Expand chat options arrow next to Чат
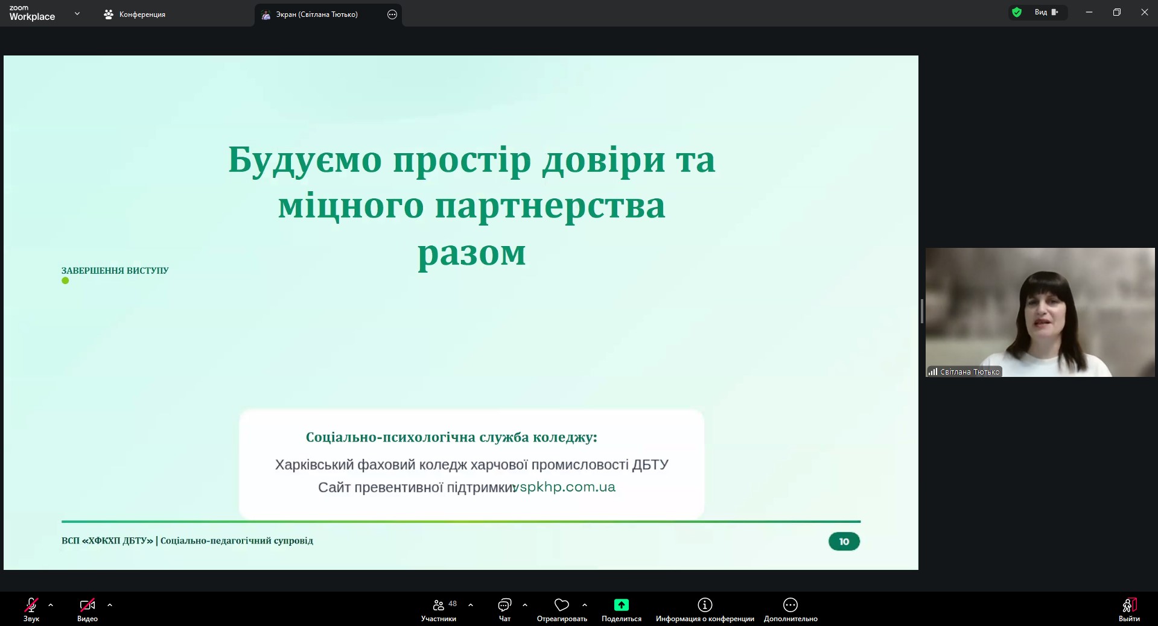The width and height of the screenshot is (1158, 626). pyautogui.click(x=525, y=605)
